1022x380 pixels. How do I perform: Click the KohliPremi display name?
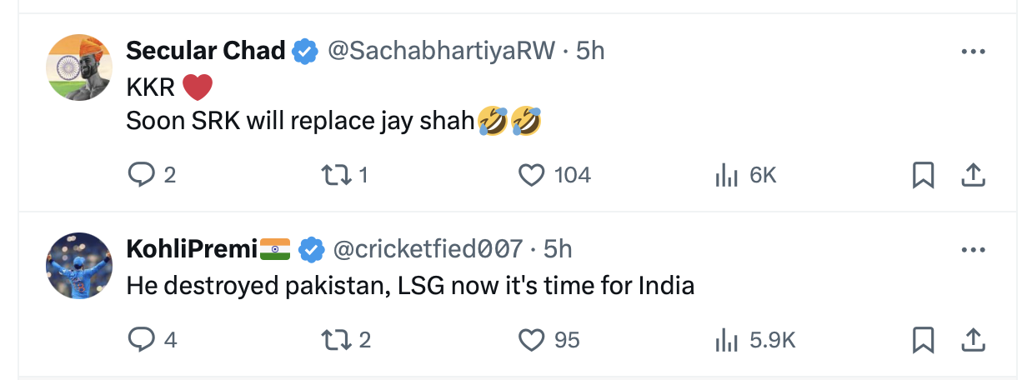(x=191, y=249)
